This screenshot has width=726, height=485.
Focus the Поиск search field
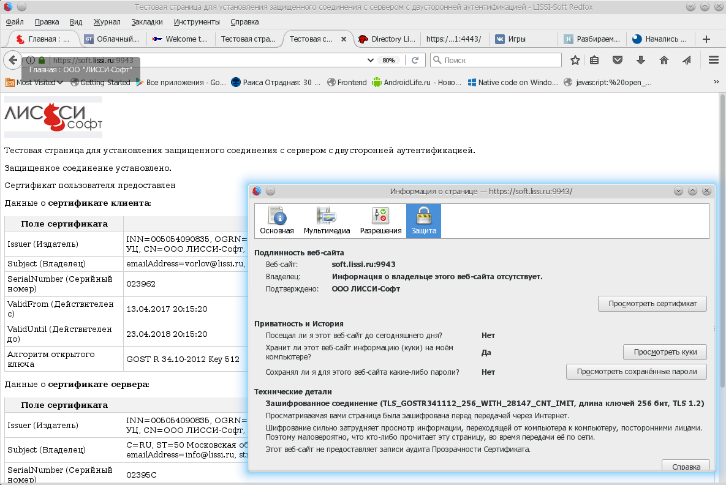tap(496, 60)
